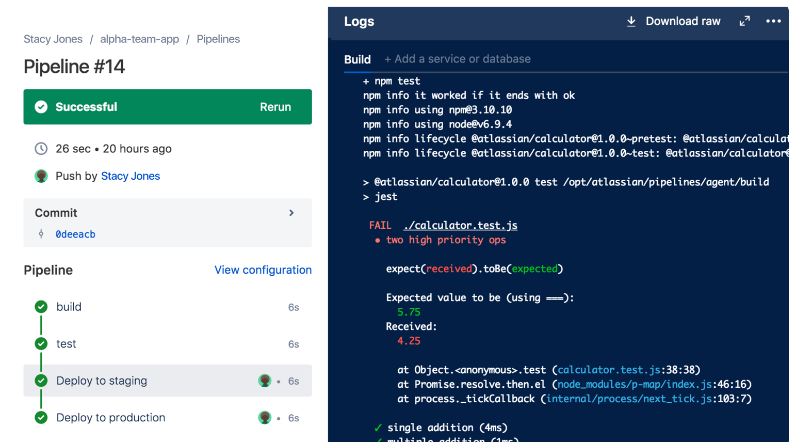This screenshot has width=796, height=442.
Task: Open Stacy Jones profile link after Push by
Action: tap(131, 176)
